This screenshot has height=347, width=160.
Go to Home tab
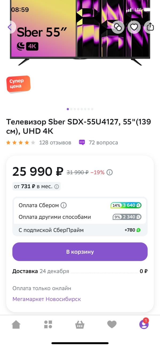pyautogui.click(x=16, y=325)
